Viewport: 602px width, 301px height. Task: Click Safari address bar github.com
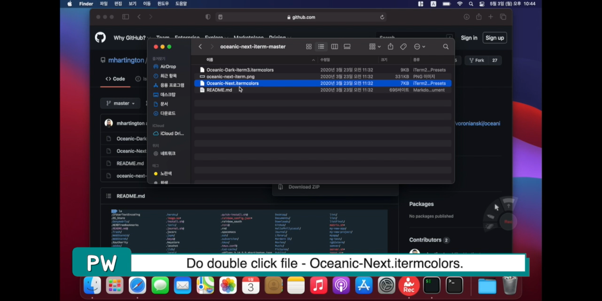point(301,17)
